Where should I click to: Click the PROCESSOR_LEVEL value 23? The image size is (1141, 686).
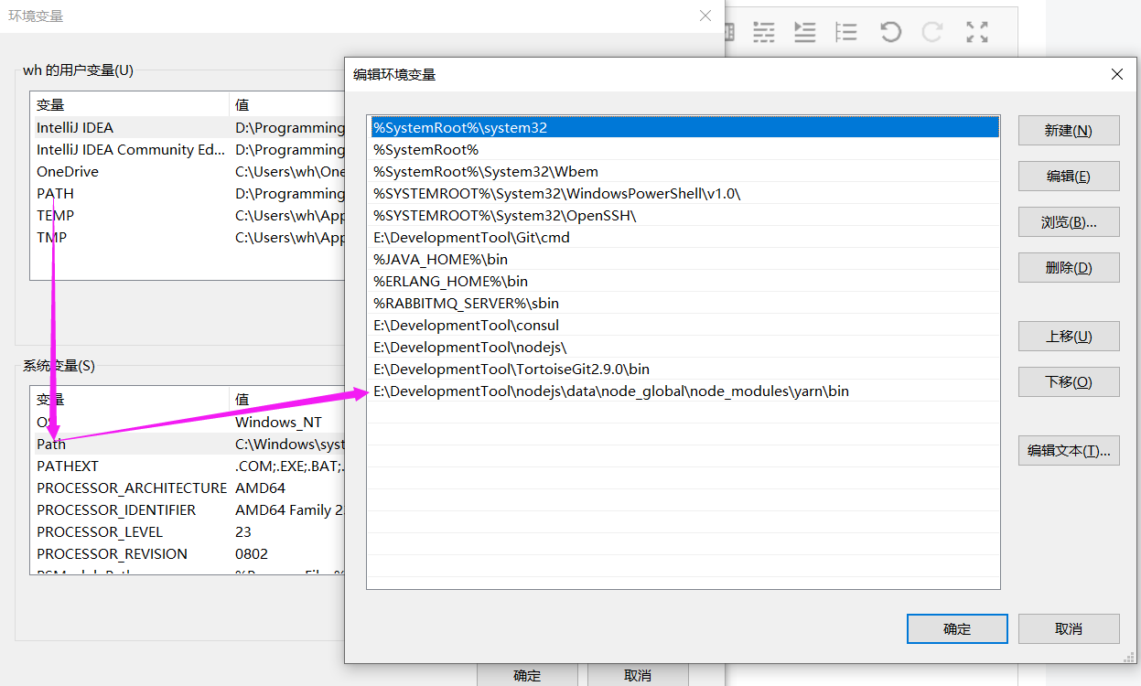[243, 531]
